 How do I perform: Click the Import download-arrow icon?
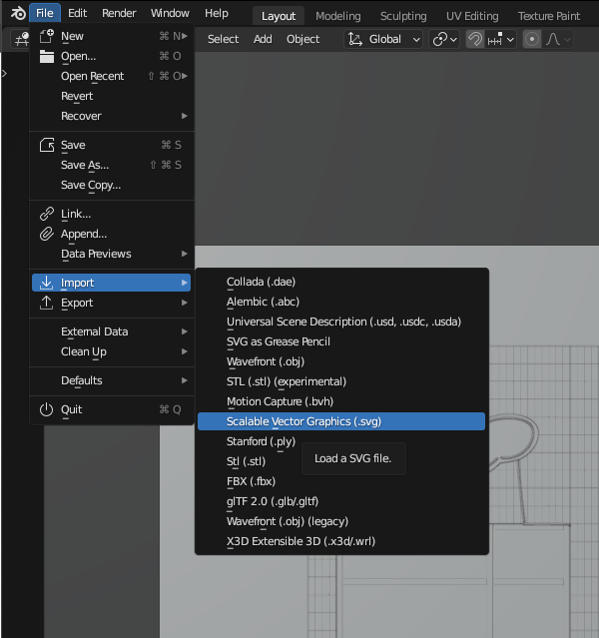pyautogui.click(x=47, y=283)
